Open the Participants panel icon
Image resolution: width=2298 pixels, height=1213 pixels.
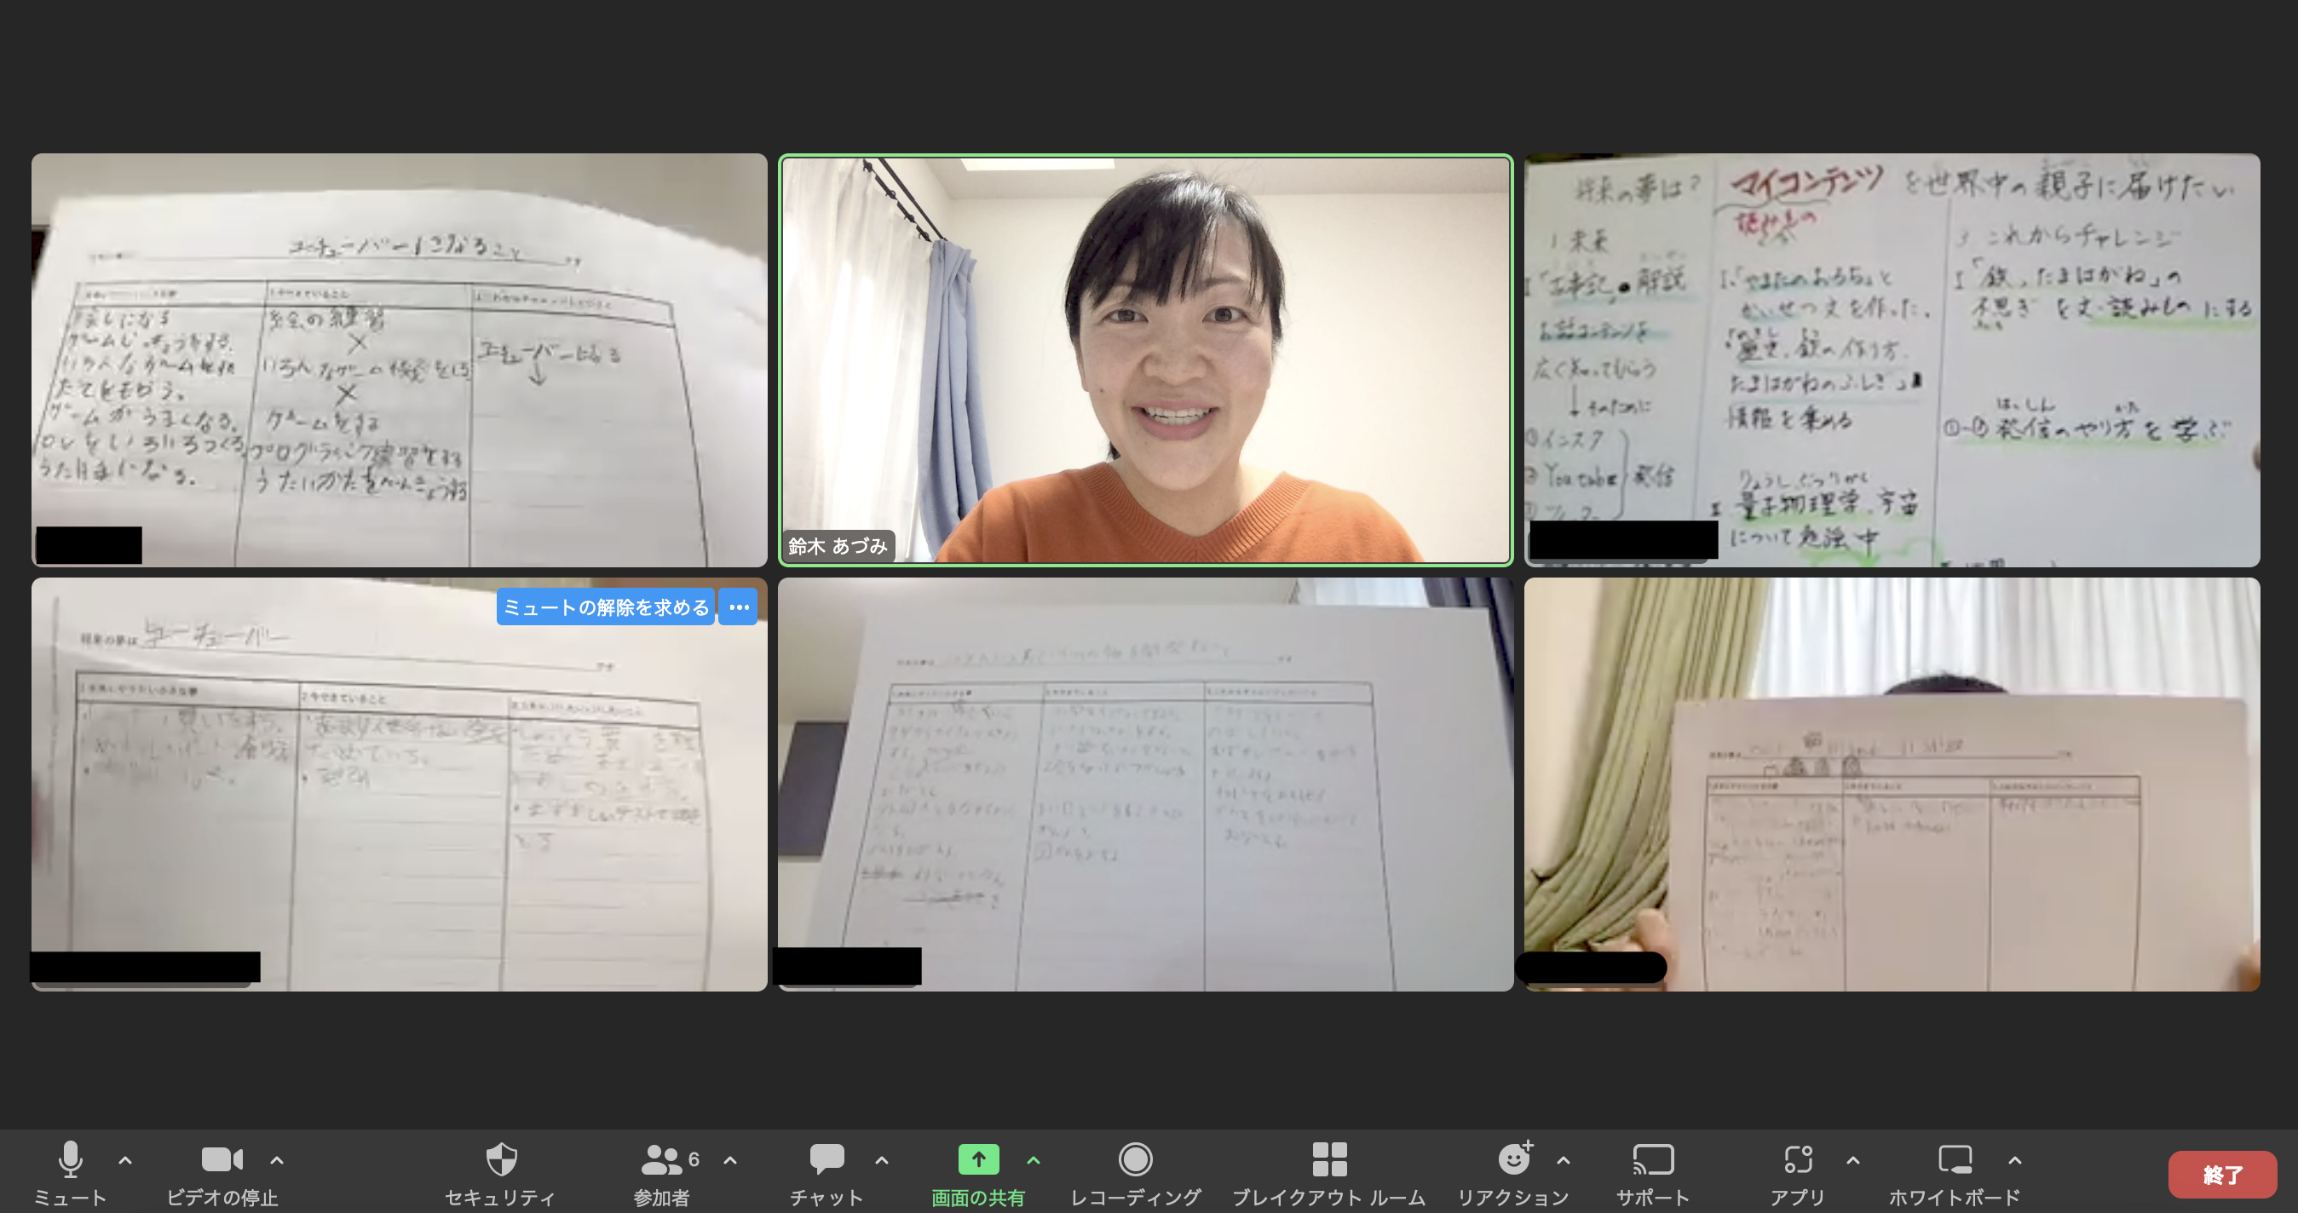click(x=661, y=1159)
